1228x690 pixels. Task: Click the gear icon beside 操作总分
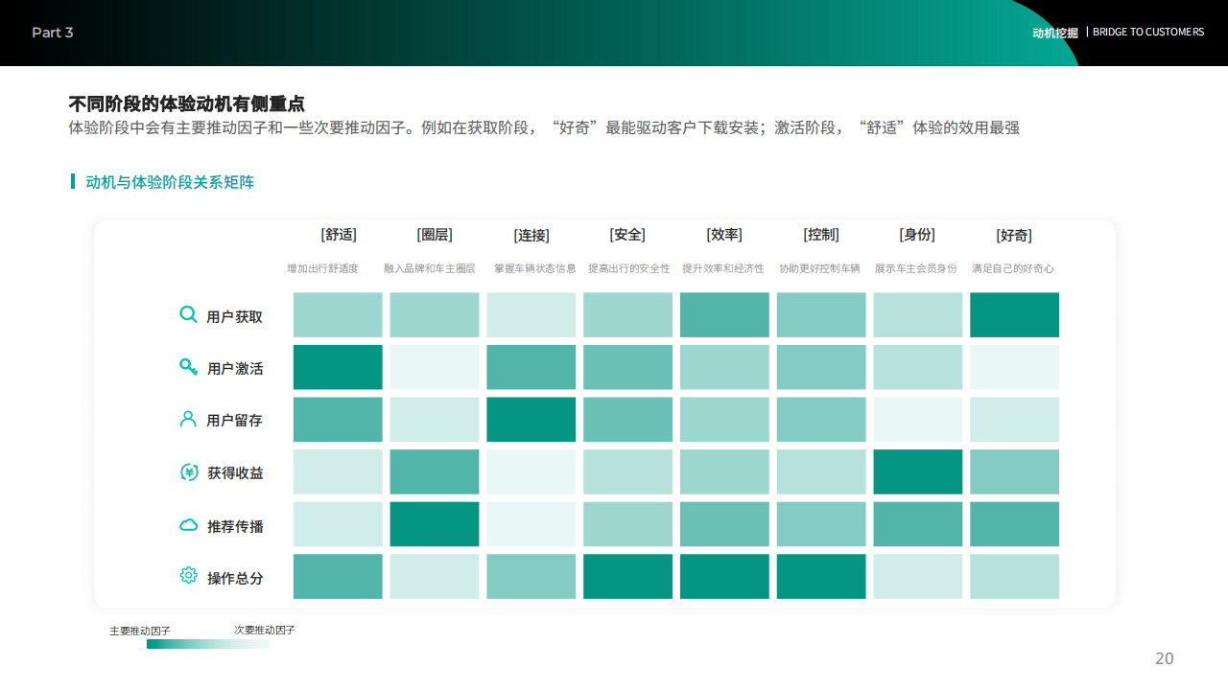(x=189, y=576)
